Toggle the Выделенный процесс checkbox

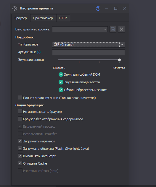[20, 126]
